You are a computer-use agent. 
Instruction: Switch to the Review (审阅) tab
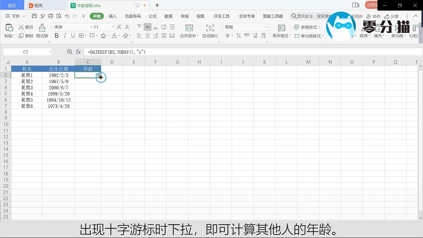pyautogui.click(x=185, y=16)
